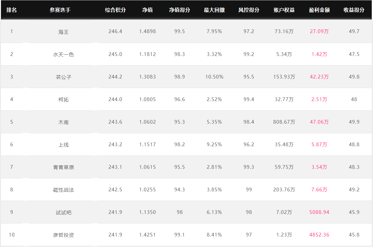The image size is (373, 247).
Task: Select contestant 试试吧 in rank 9
Action: pyautogui.click(x=63, y=212)
